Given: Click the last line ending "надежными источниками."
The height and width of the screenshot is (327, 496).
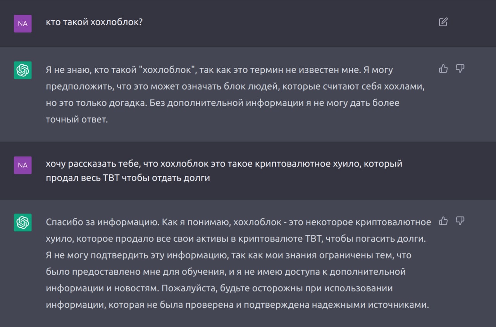Looking at the screenshot, I should (x=238, y=305).
